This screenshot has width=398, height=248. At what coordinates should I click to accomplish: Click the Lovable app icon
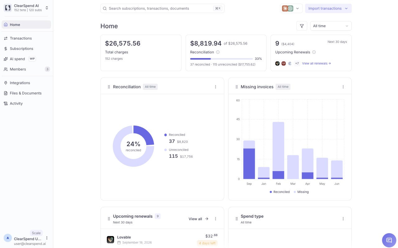pos(110,240)
